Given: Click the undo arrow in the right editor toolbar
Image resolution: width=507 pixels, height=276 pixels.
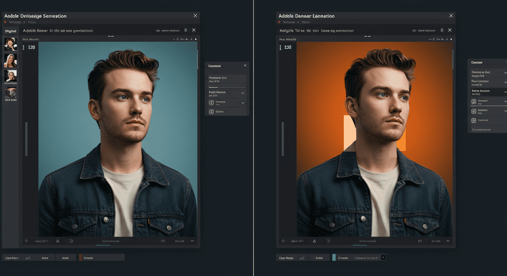Looking at the screenshot, I should pos(328,241).
